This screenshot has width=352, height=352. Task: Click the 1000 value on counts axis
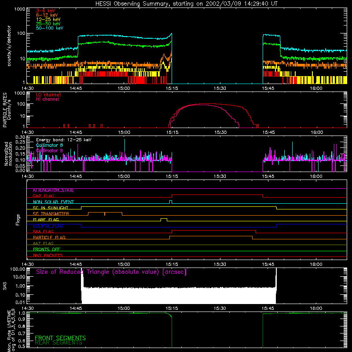[x=20, y=9]
